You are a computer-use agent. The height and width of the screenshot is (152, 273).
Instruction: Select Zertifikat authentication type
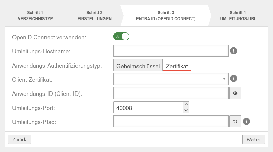(x=177, y=66)
